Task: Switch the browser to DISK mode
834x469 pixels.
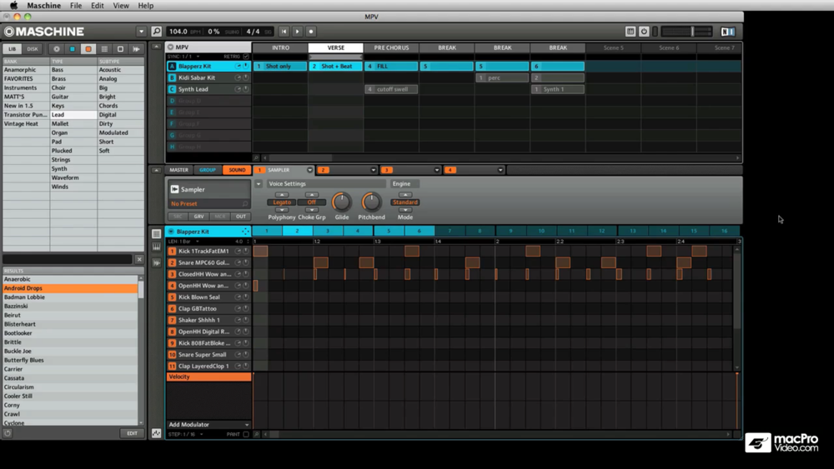Action: pyautogui.click(x=33, y=49)
